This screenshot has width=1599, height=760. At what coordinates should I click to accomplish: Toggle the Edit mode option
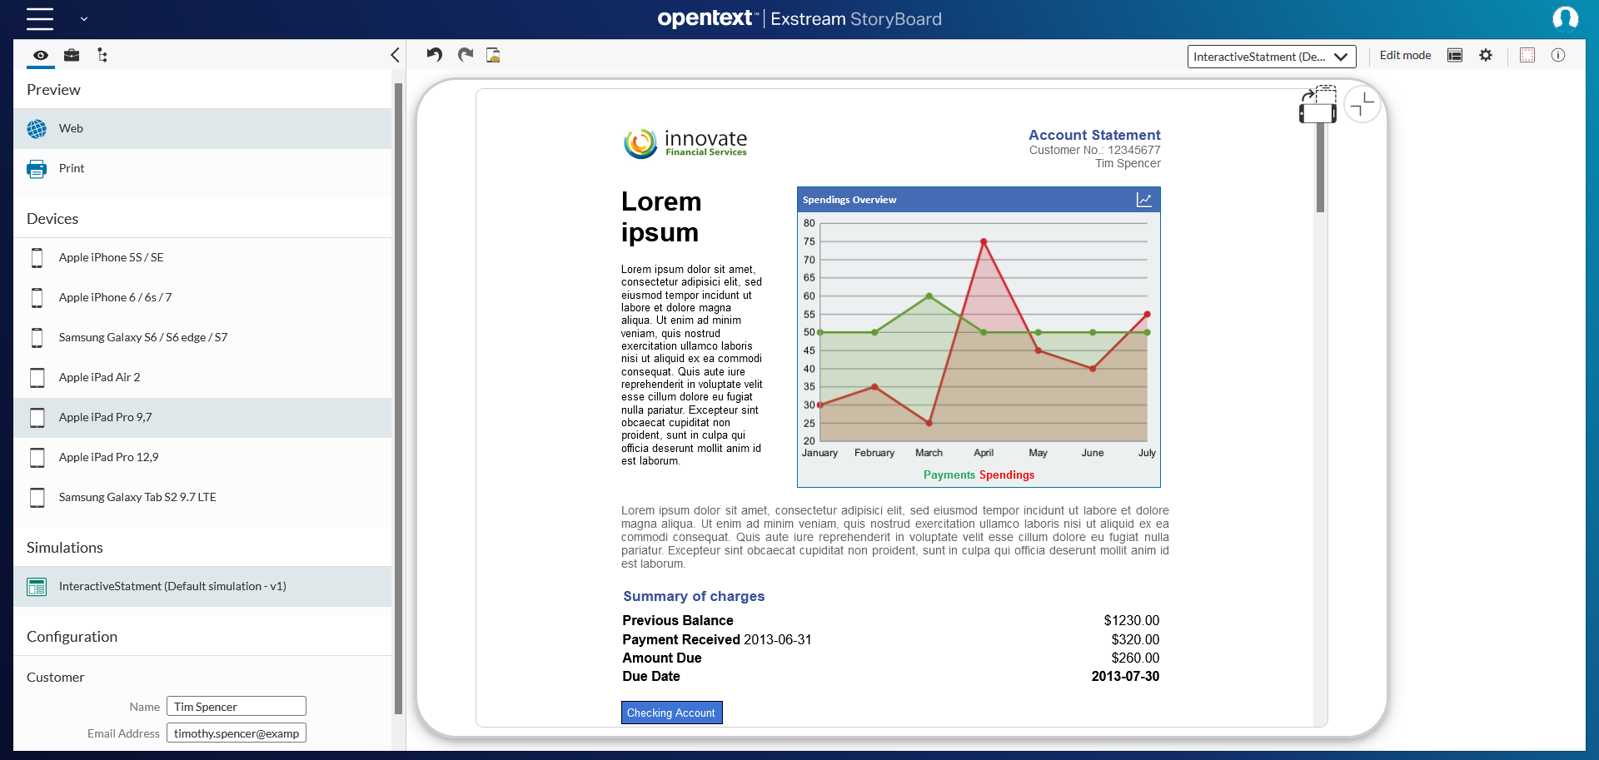tap(1405, 56)
